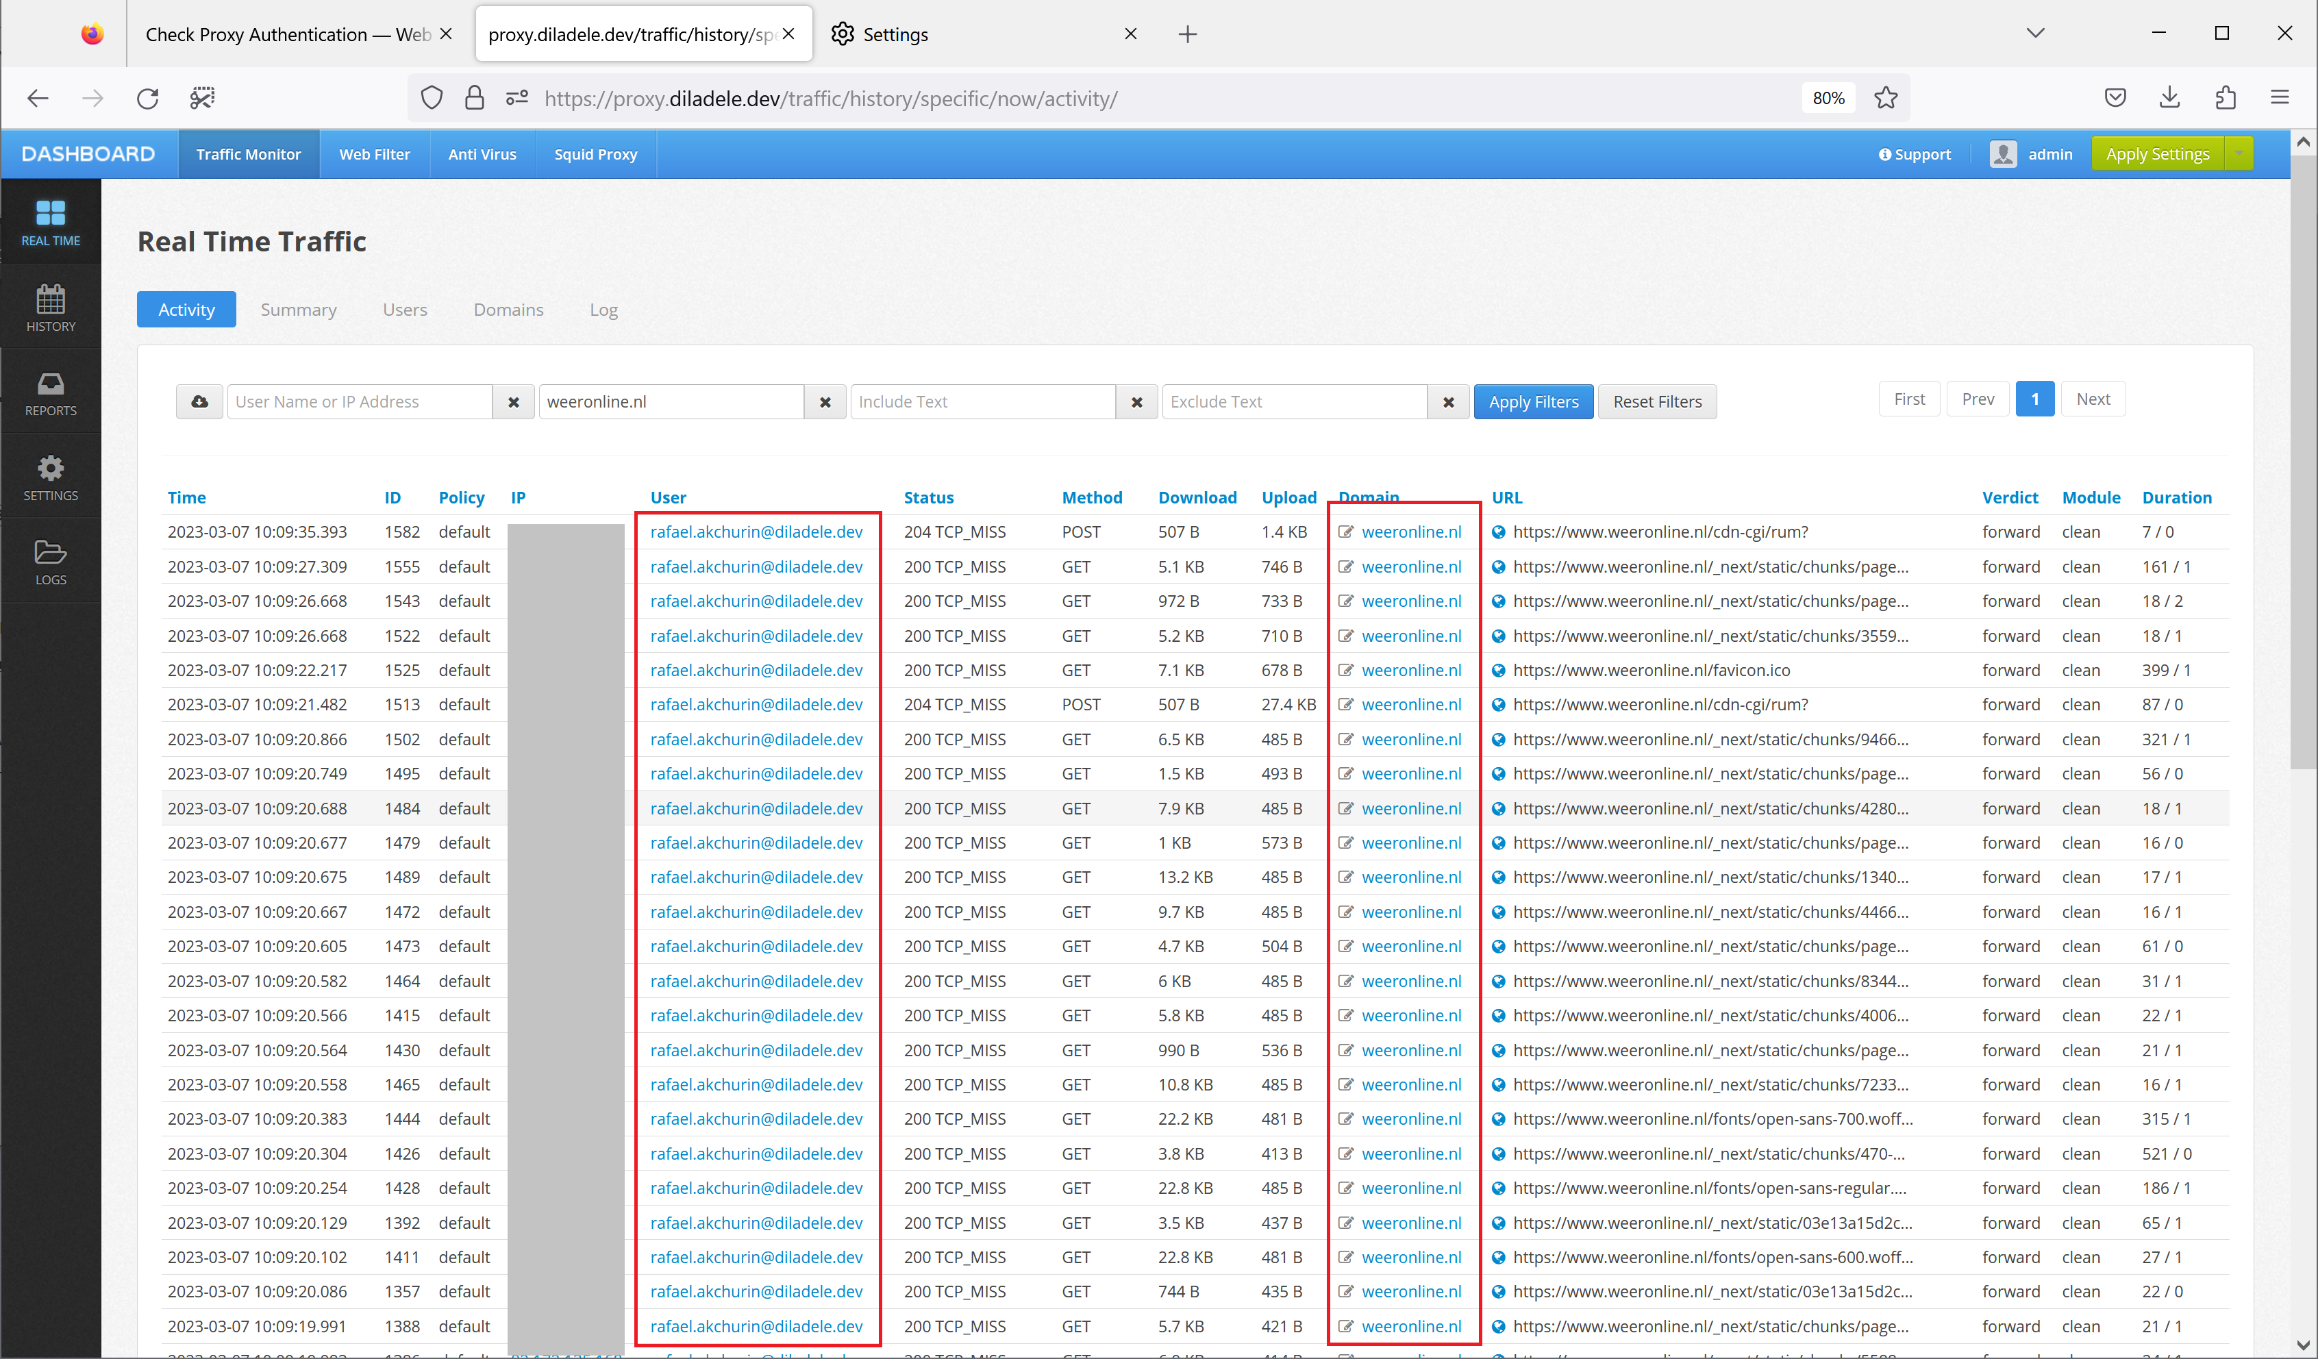Open the browser downloads panel
This screenshot has width=2318, height=1359.
click(2170, 97)
